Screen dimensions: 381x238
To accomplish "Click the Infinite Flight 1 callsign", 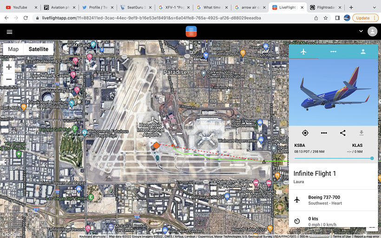I will (x=315, y=173).
